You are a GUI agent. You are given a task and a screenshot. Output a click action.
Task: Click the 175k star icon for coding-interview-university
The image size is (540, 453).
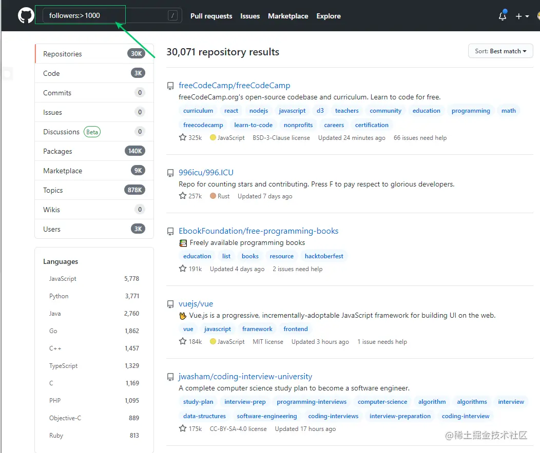tap(183, 428)
